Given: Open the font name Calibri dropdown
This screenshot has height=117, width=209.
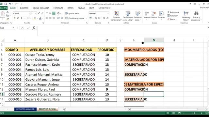Looking at the screenshot, I should pyautogui.click(x=29, y=13).
